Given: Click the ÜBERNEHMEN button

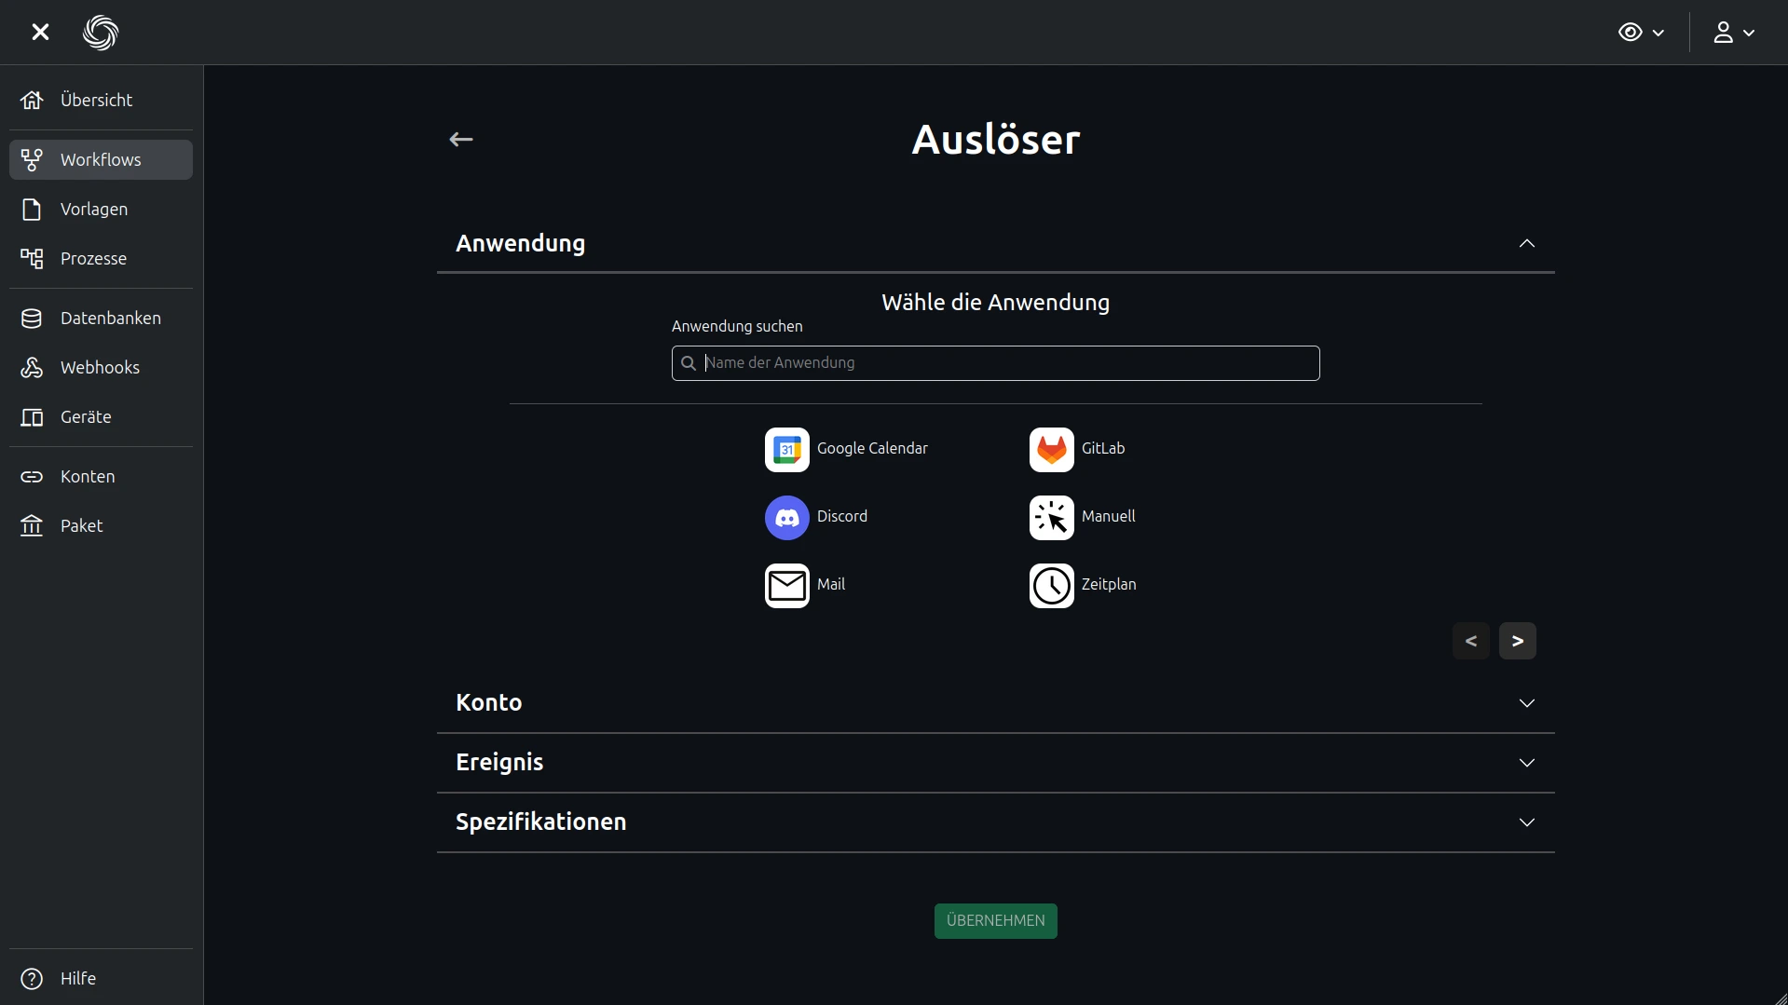Looking at the screenshot, I should click(x=995, y=921).
